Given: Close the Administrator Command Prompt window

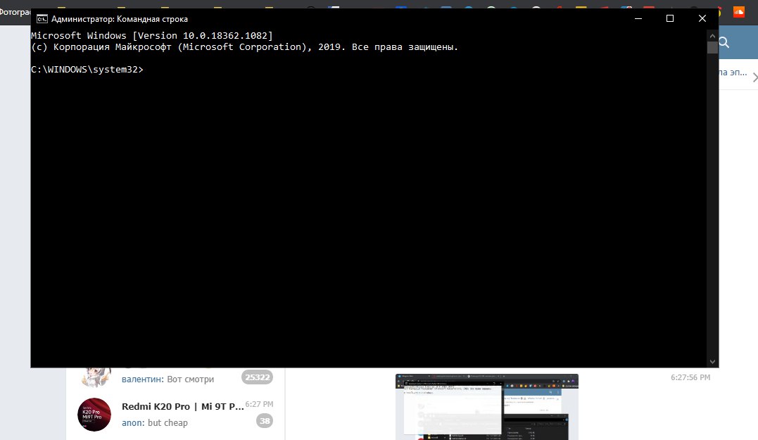Looking at the screenshot, I should (702, 18).
